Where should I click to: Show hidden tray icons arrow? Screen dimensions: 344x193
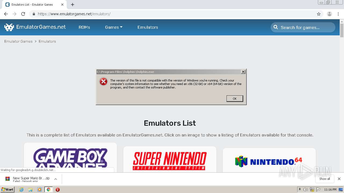[300, 190]
